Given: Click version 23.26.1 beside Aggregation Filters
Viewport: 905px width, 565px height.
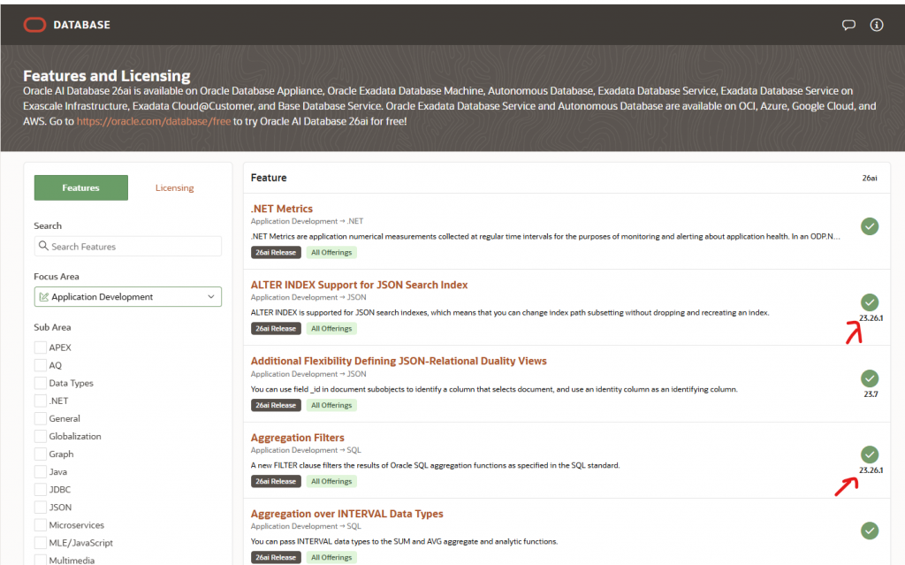Looking at the screenshot, I should tap(871, 470).
